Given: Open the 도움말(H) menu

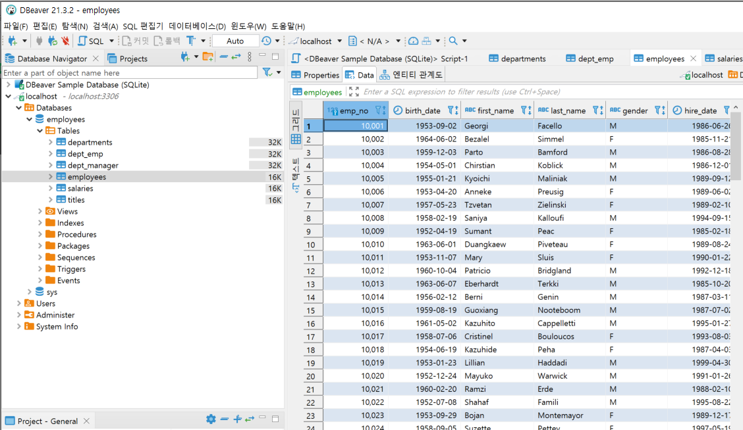Looking at the screenshot, I should pyautogui.click(x=288, y=26).
